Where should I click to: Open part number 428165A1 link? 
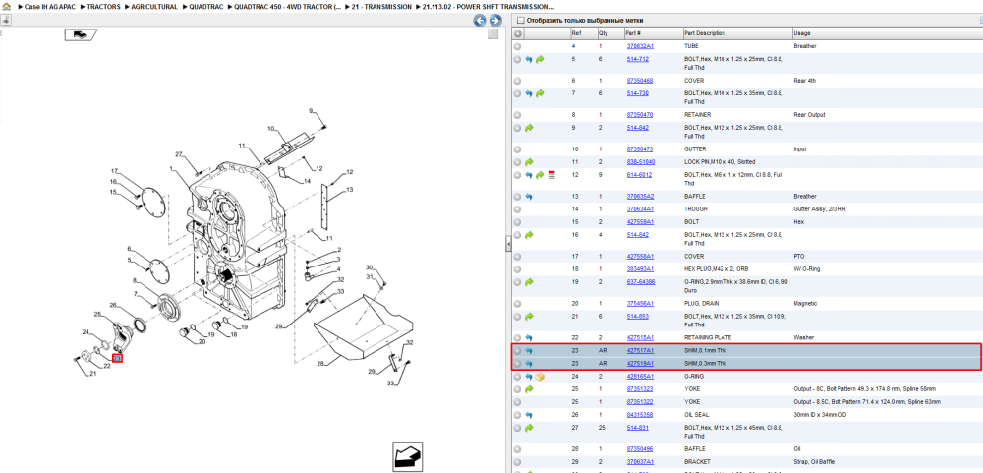640,377
